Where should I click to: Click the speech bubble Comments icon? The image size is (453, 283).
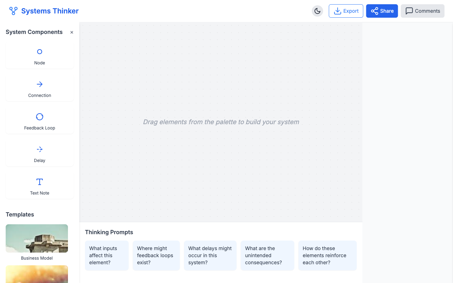click(409, 11)
